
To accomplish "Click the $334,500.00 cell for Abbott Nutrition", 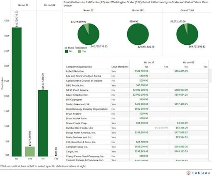I will 141,71.
